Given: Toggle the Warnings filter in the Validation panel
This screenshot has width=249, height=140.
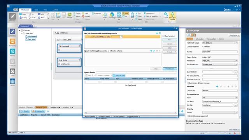Looking at the screenshot, I should pyautogui.click(x=39, y=111).
